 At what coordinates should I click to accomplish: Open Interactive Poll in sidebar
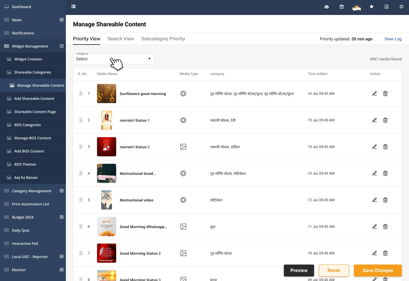pos(33,243)
